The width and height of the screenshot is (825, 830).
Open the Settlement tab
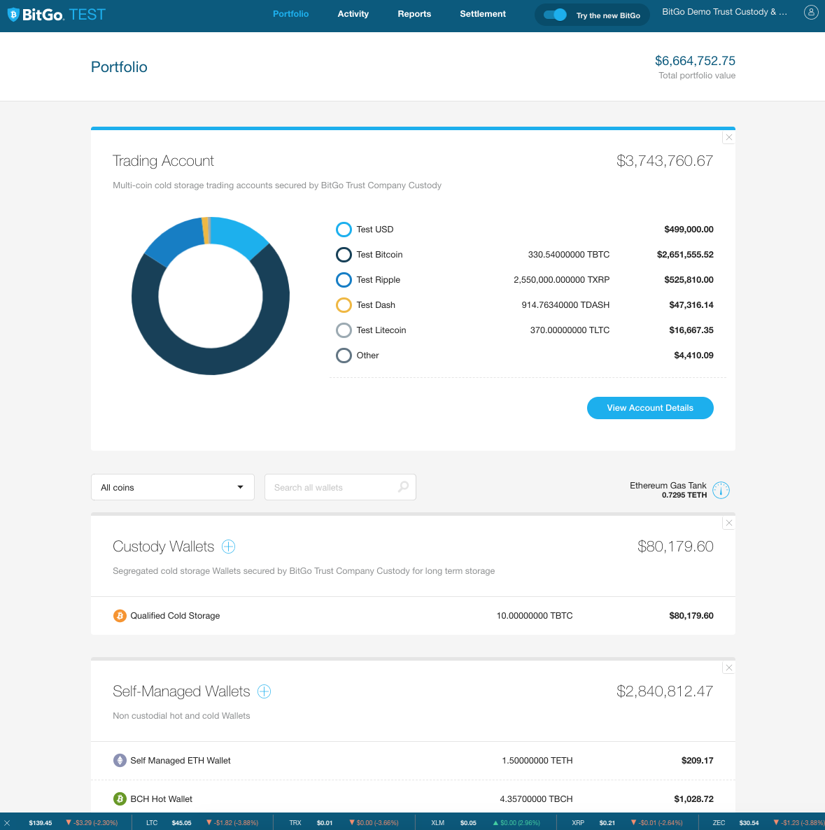[x=482, y=14]
